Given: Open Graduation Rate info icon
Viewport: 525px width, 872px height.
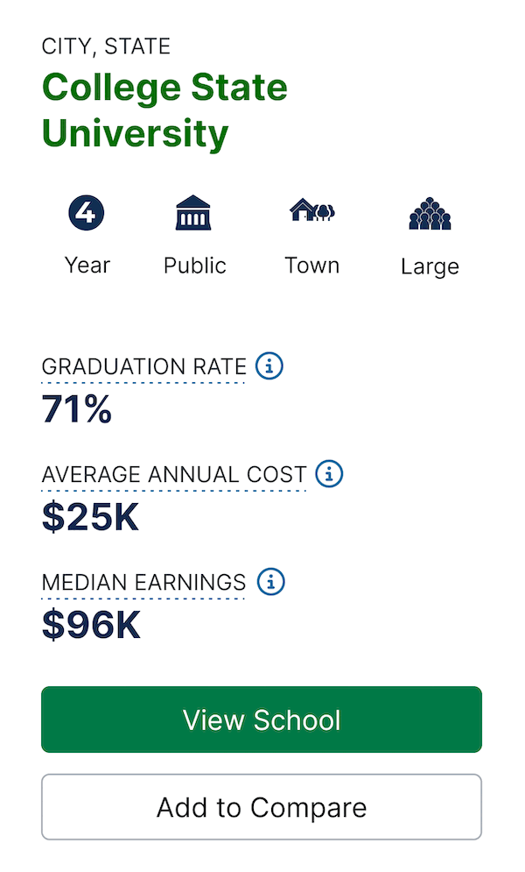Looking at the screenshot, I should coord(269,366).
